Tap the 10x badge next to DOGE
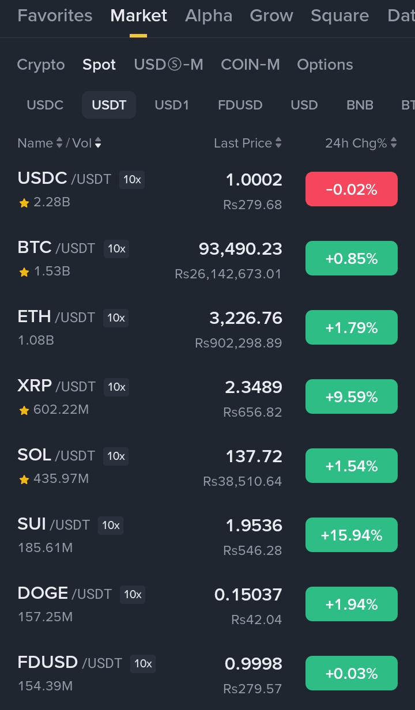This screenshot has height=710, width=415. coord(133,594)
